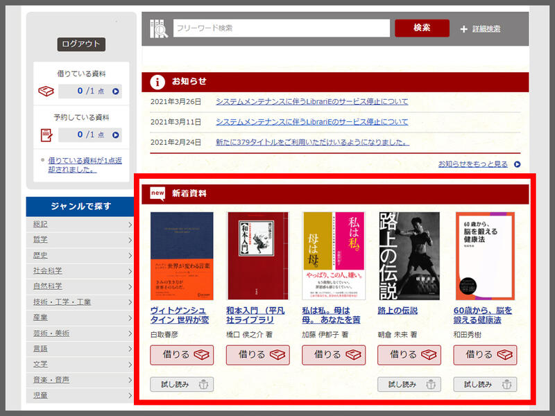Click the arrow icon after お知らせをもっと見る
This screenshot has height=416, width=555.
(517, 164)
